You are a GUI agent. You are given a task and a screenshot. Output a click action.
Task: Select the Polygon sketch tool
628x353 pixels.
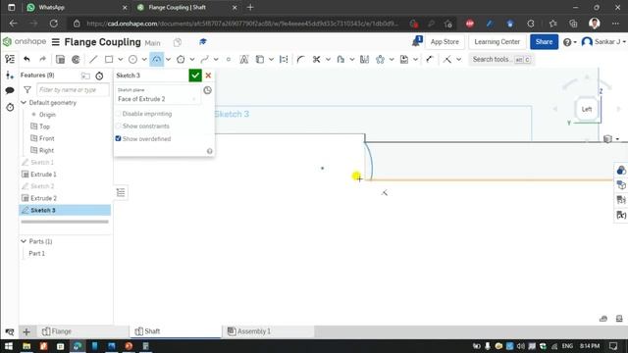pyautogui.click(x=181, y=59)
